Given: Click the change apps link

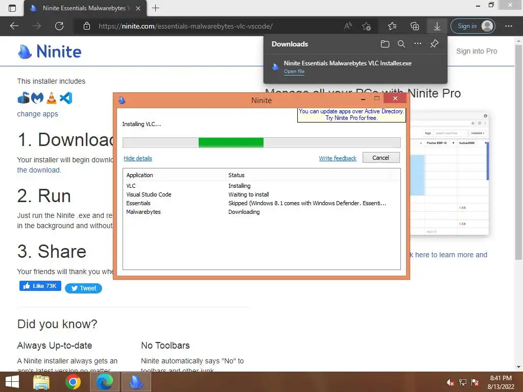Looking at the screenshot, I should pyautogui.click(x=37, y=114).
